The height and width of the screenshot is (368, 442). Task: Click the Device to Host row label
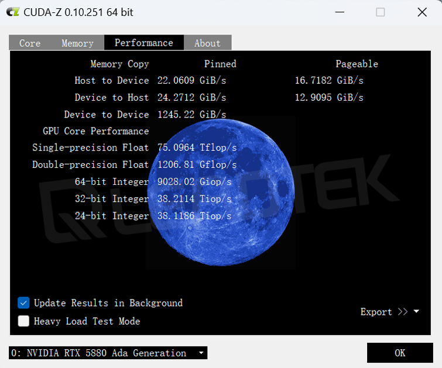(x=112, y=98)
